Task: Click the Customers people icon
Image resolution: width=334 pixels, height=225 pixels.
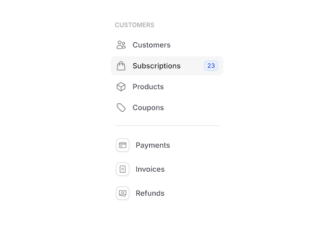Action: tap(121, 45)
